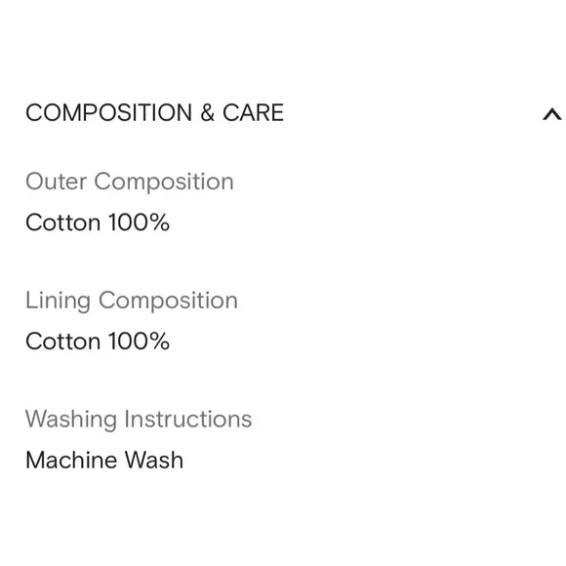Select the Lining Composition label
566x566 pixels.
click(x=132, y=301)
